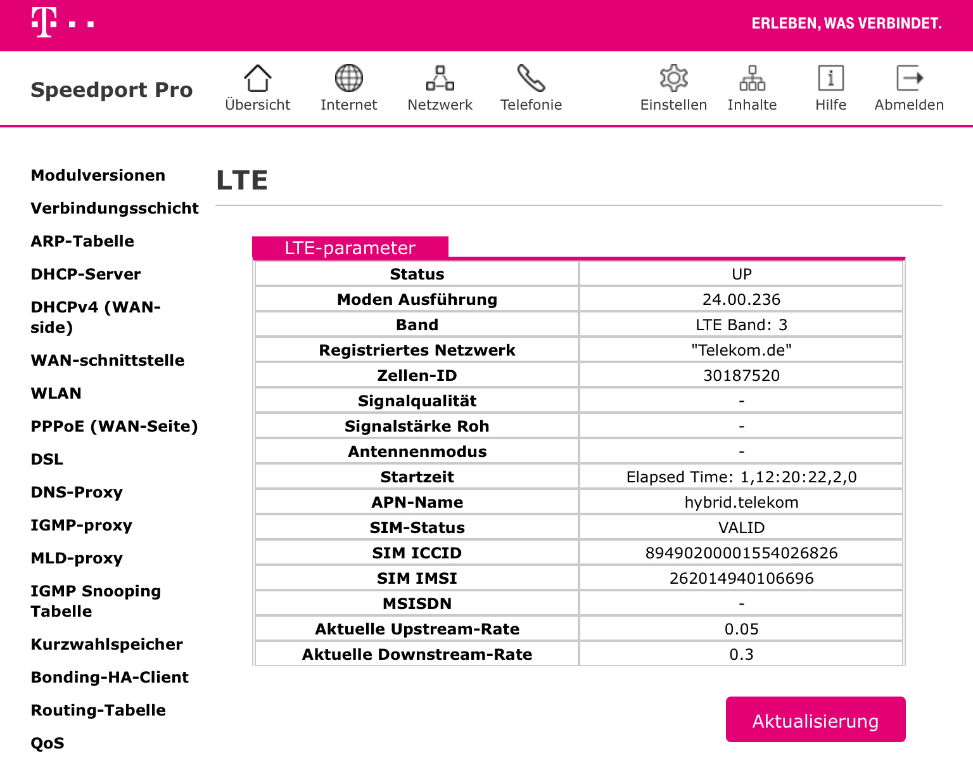This screenshot has height=765, width=973.
Task: Open Kurzwahlspeicher in sidebar
Action: pos(107,645)
